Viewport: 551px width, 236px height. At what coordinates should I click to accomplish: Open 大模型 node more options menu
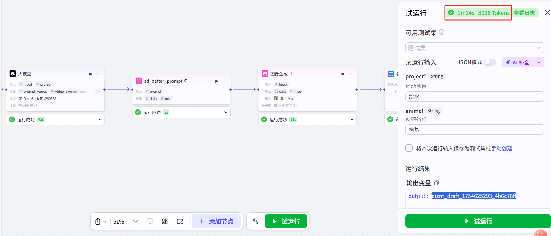click(98, 74)
